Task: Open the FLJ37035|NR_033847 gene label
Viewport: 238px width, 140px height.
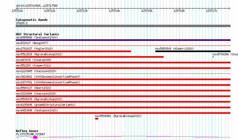Action: [x=30, y=134]
